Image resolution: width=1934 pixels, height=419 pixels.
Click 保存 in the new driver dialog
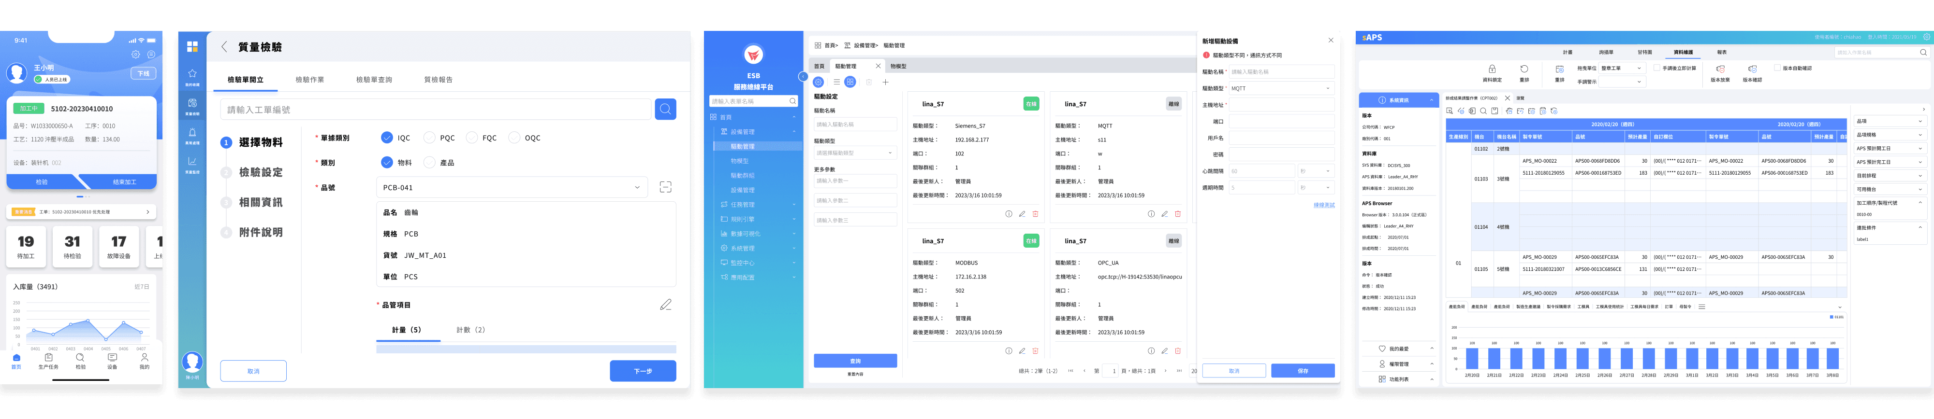pyautogui.click(x=1303, y=371)
